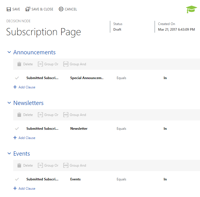Toggle the checkmark on the Newsletter clause row

[17, 129]
